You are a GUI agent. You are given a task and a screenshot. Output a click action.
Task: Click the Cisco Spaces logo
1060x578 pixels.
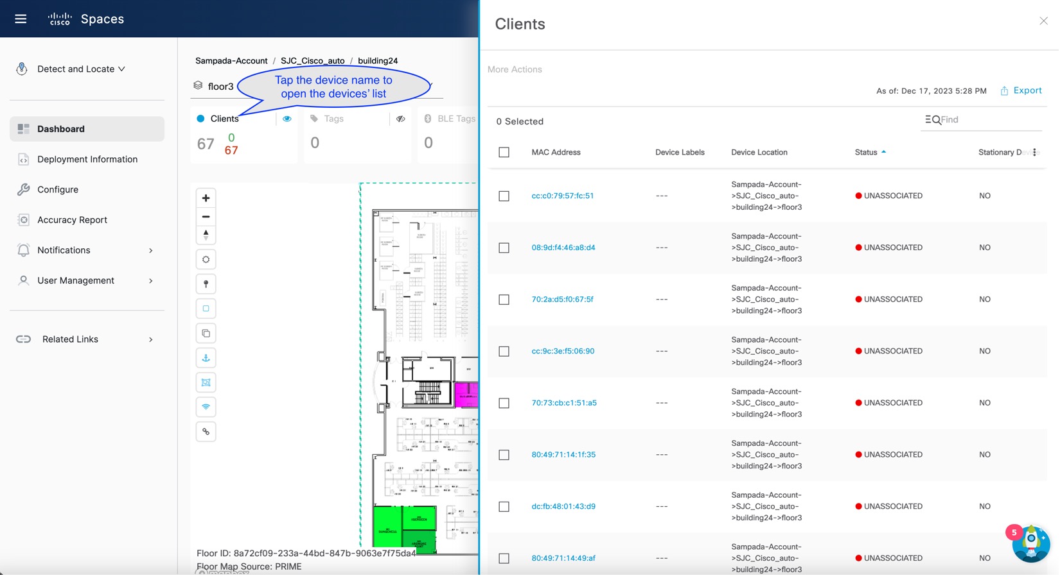pos(86,19)
